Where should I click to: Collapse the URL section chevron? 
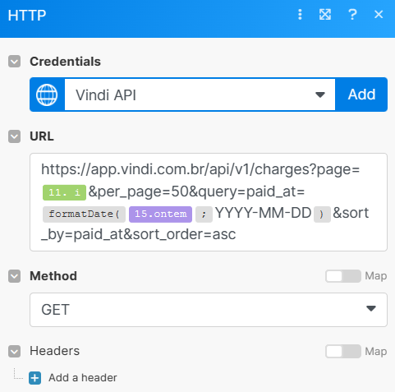click(14, 136)
